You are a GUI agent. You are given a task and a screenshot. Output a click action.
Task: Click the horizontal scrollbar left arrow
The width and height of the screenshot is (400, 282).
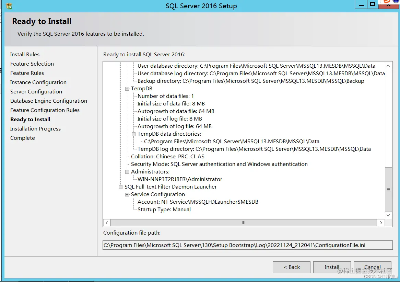click(107, 223)
